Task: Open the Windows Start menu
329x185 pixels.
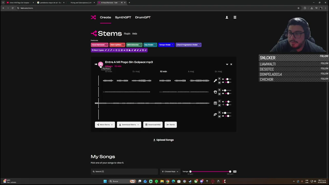Action: 105,181
